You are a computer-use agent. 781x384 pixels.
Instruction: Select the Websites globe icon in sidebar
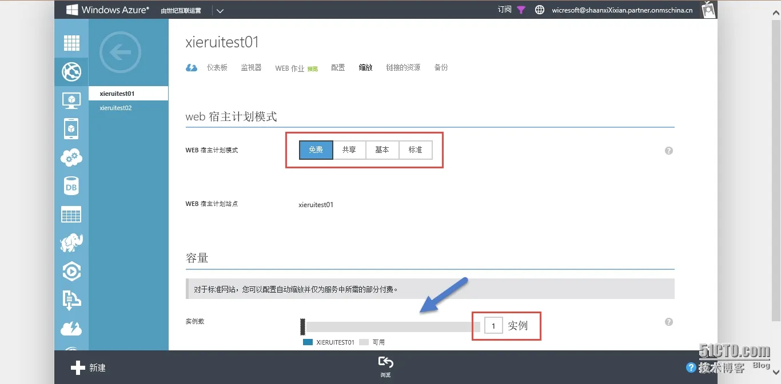71,72
